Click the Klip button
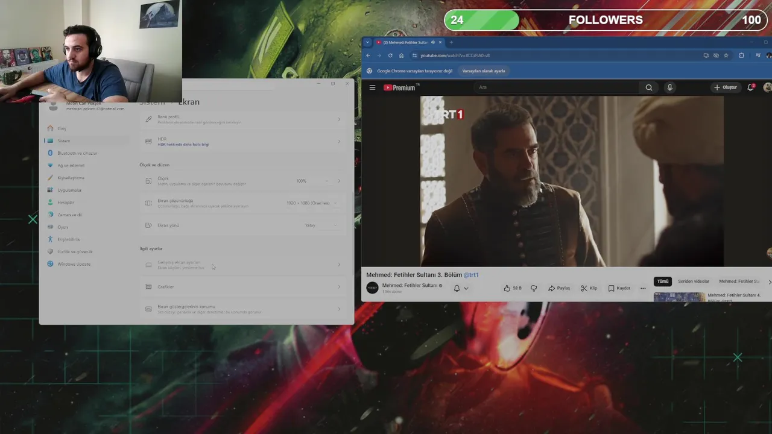Image resolution: width=772 pixels, height=434 pixels. click(x=589, y=288)
